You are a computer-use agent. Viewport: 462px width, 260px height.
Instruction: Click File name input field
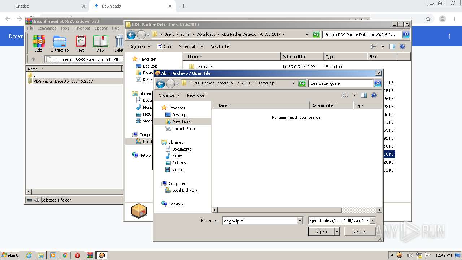pos(260,221)
